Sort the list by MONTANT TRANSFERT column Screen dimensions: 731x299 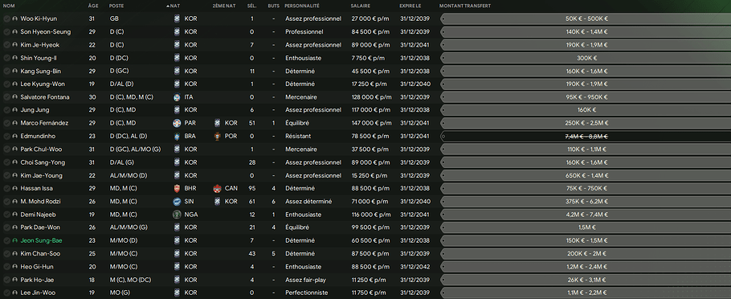465,6
